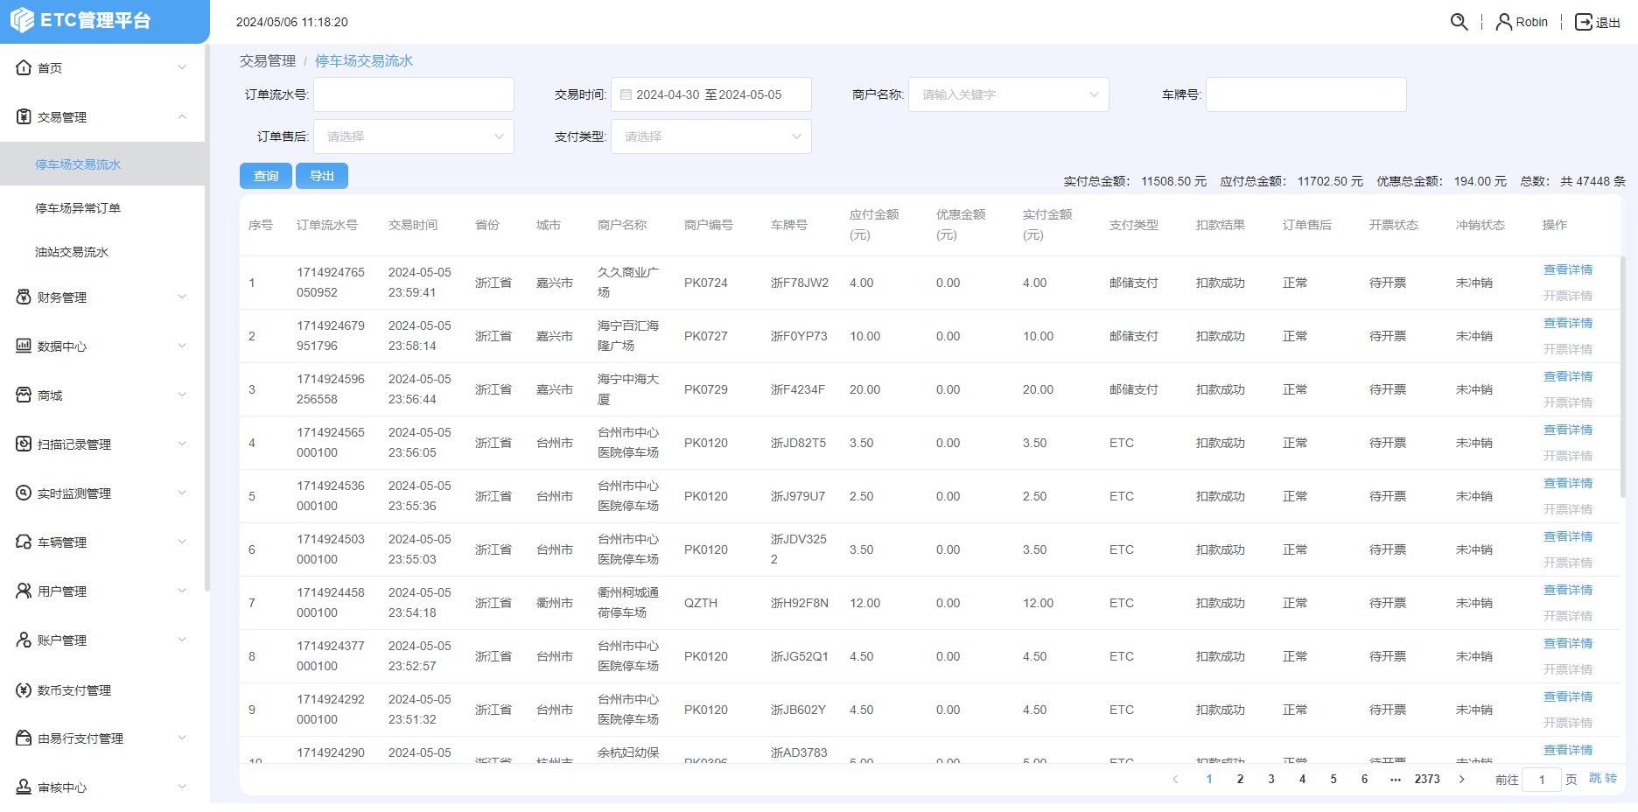Viewport: 1638px width, 812px height.
Task: Click plate number 浙JG52Q1 cell
Action: [x=800, y=656]
